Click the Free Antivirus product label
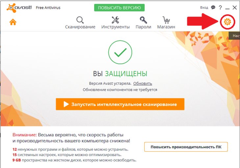 (48, 8)
